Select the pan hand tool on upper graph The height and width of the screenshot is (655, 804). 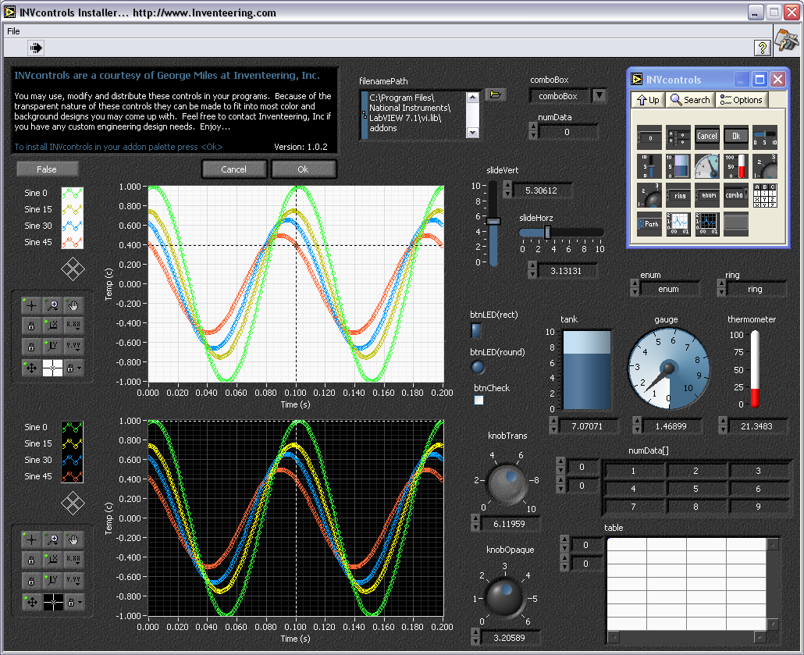coord(73,306)
